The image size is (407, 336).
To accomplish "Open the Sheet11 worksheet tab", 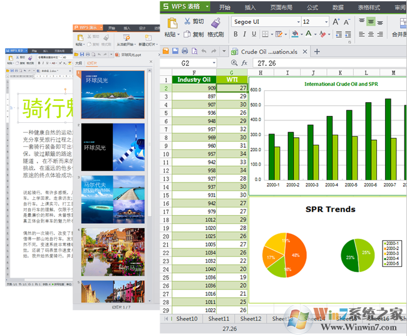I will pos(219,318).
